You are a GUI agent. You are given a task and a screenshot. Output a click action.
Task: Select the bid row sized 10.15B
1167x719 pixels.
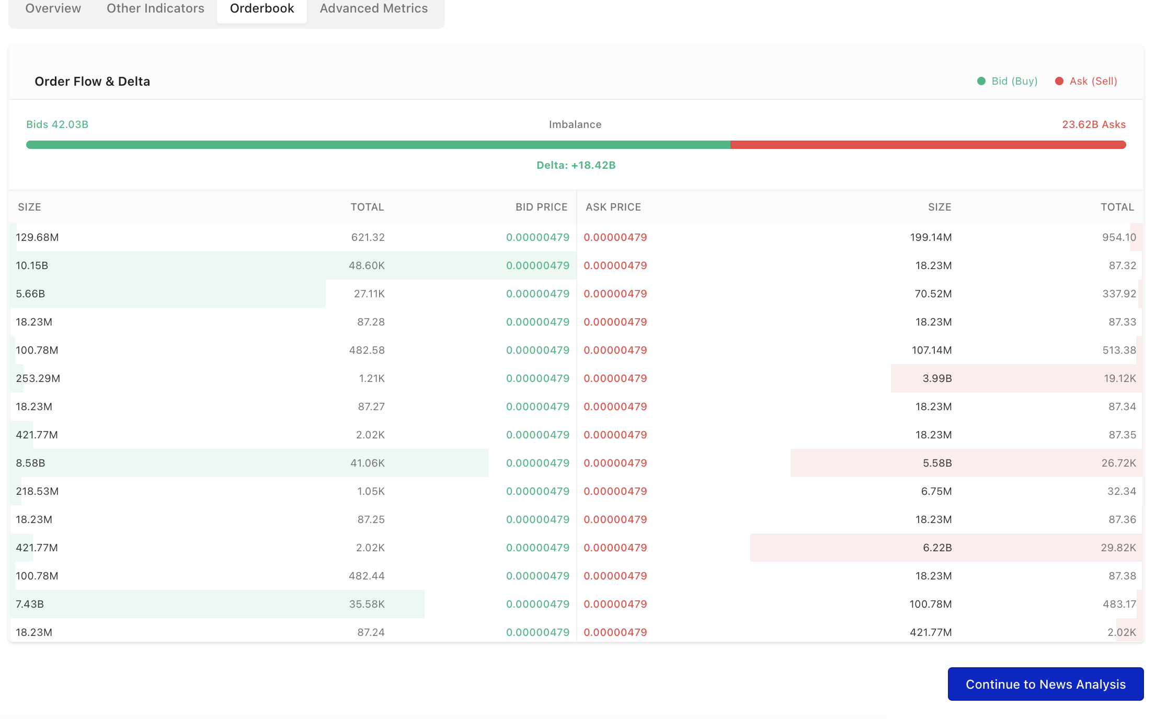point(209,265)
